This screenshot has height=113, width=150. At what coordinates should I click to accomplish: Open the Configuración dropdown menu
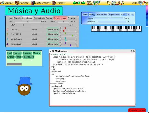pyautogui.click(x=43, y=3)
